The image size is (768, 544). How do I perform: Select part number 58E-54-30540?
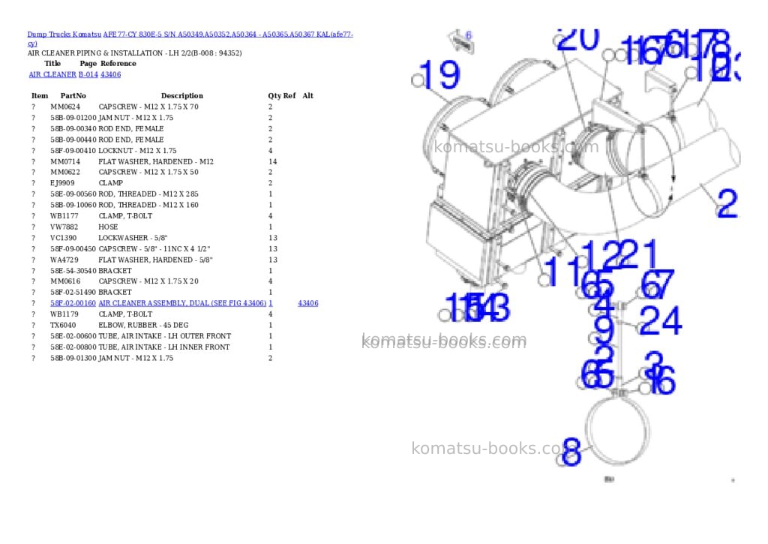tap(73, 271)
